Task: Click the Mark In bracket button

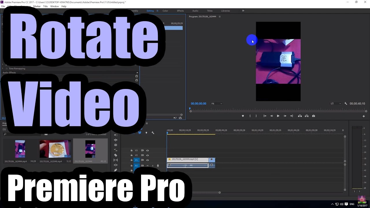Action: pos(250,116)
